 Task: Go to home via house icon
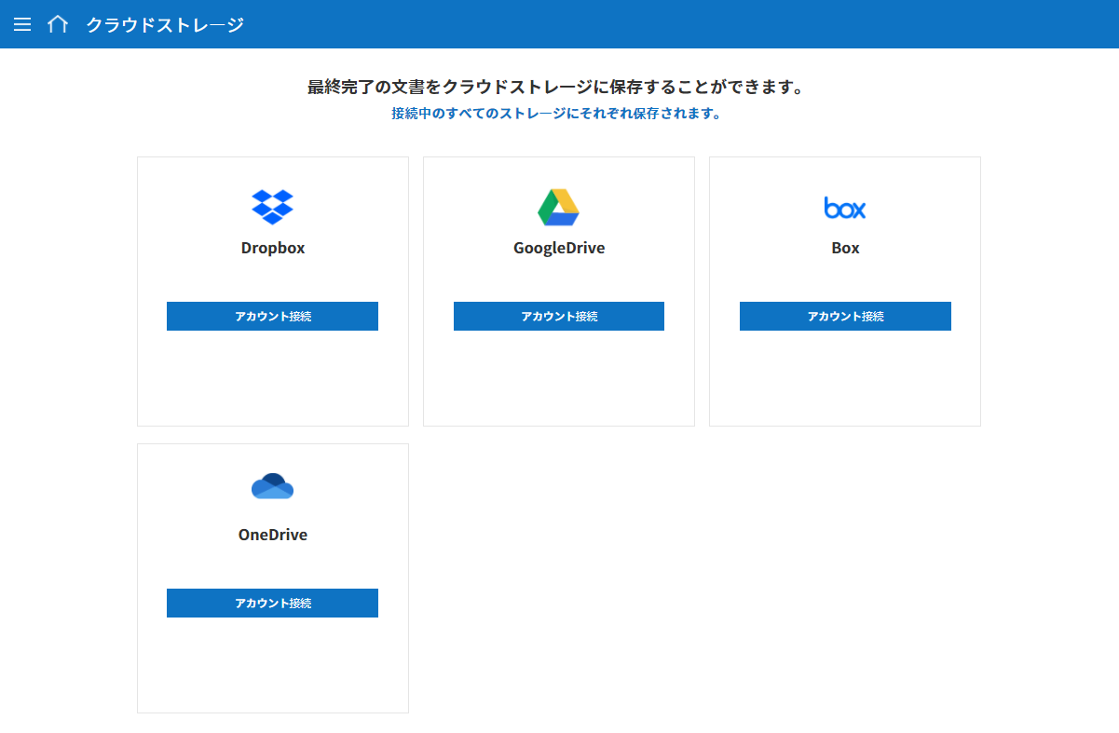click(58, 24)
